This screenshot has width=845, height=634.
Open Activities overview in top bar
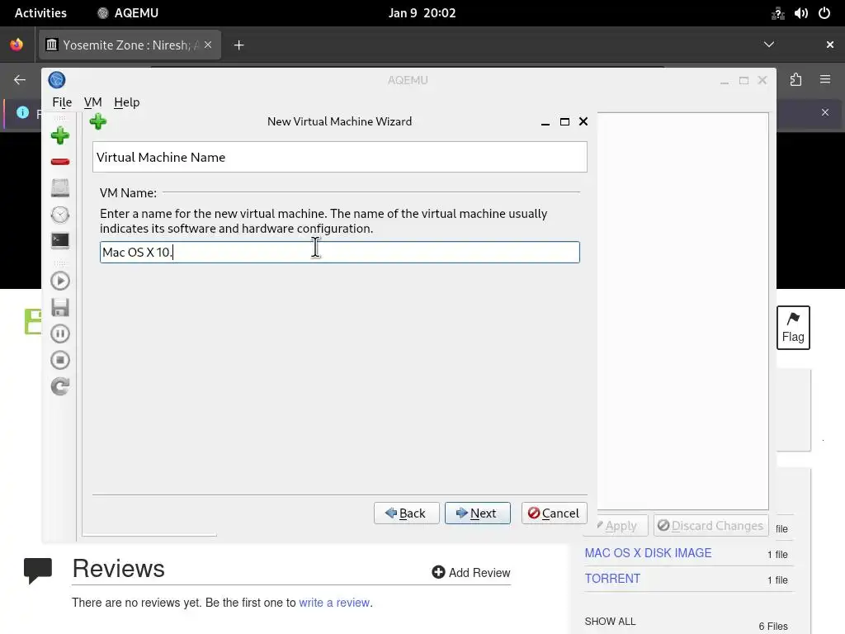pyautogui.click(x=40, y=13)
